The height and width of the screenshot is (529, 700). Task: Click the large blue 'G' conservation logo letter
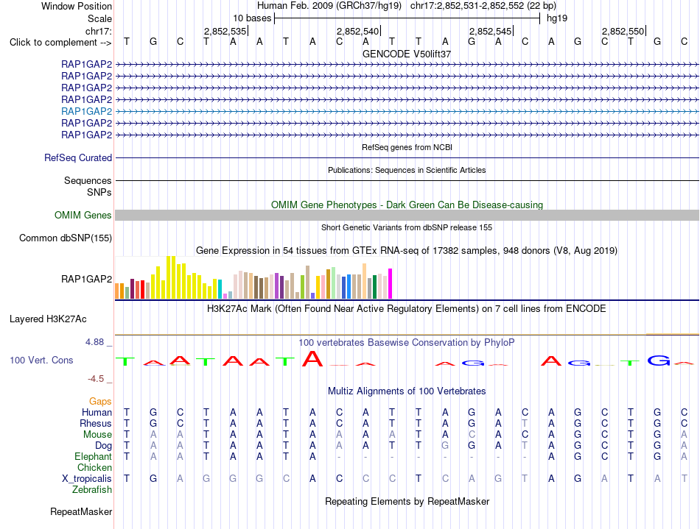point(659,360)
